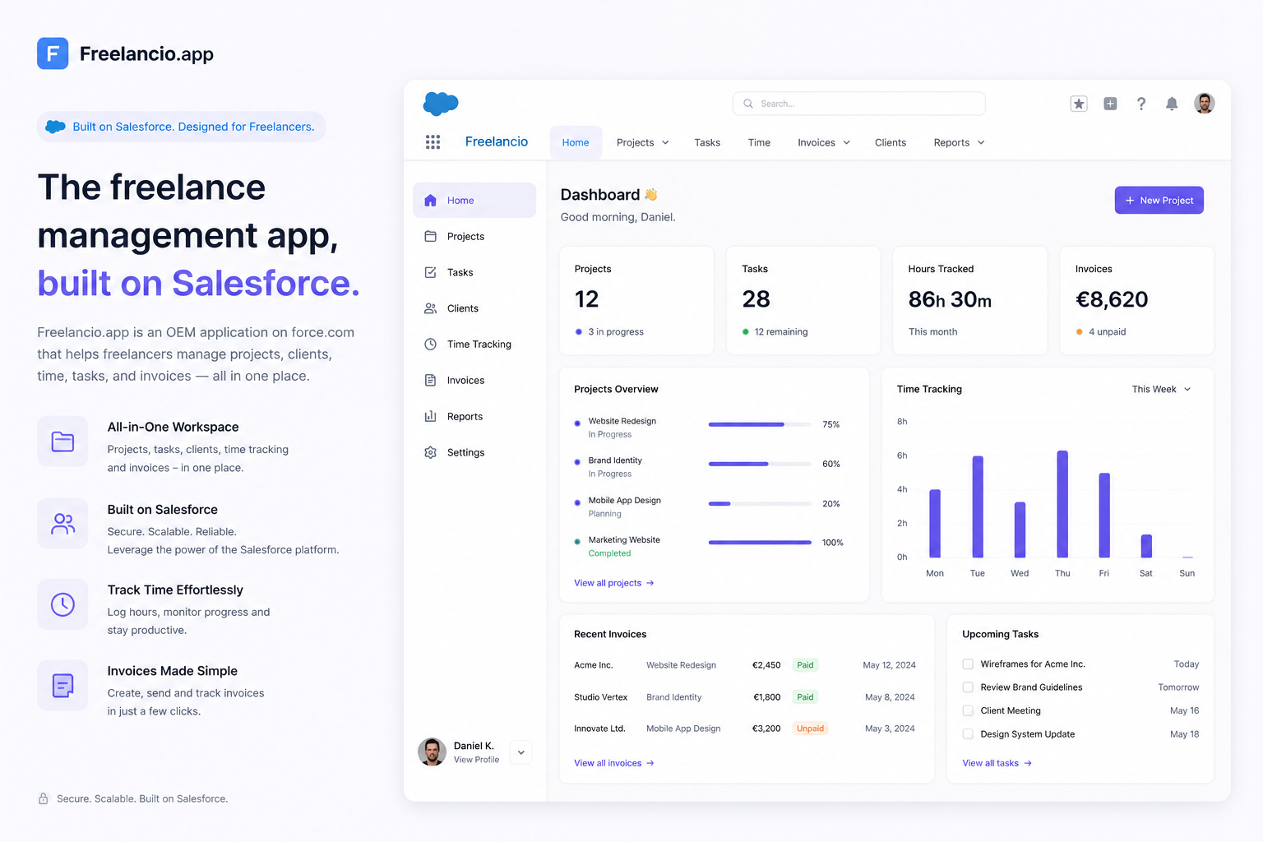Expand the Projects nav dropdown arrow
Image resolution: width=1263 pixels, height=842 pixels.
(x=665, y=142)
